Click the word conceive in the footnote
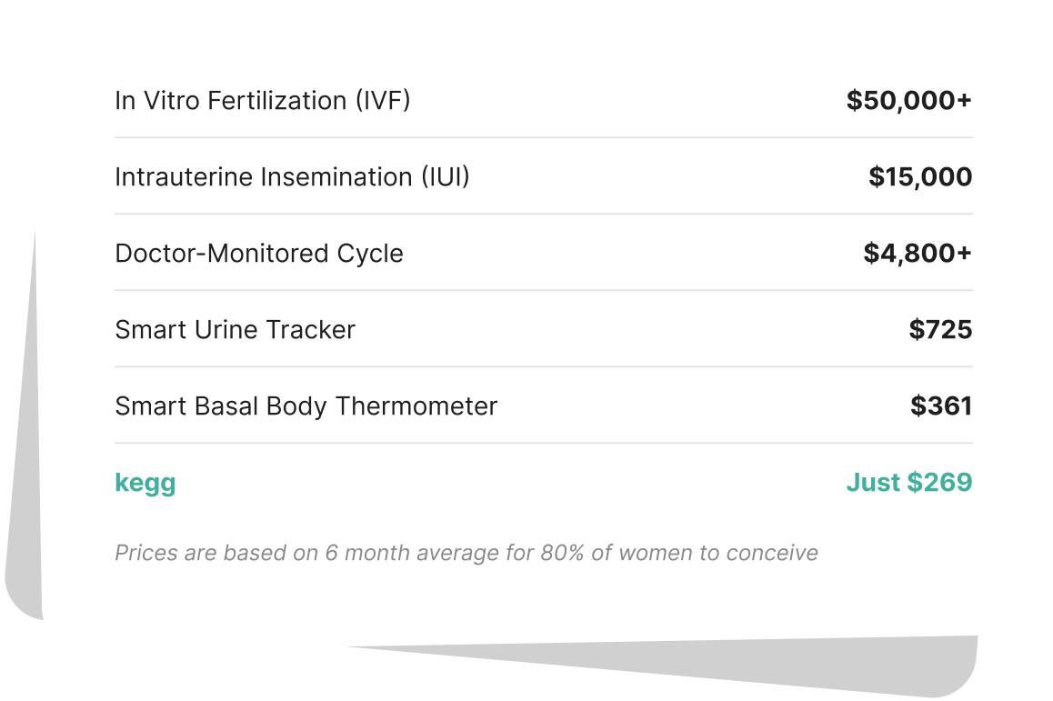This screenshot has width=1053, height=701. [778, 553]
